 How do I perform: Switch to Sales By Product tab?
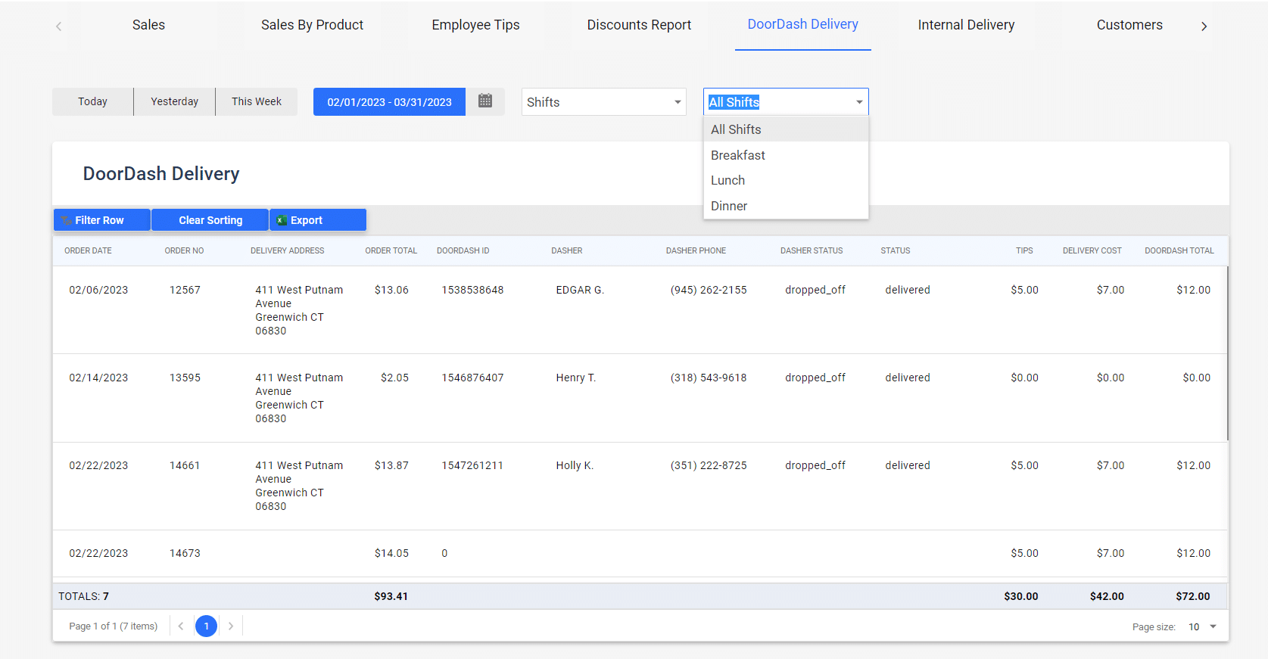point(312,25)
